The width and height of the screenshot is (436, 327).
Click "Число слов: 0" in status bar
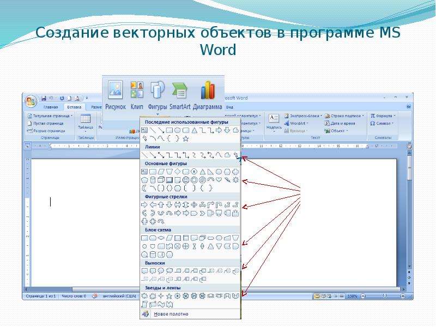pos(74,296)
